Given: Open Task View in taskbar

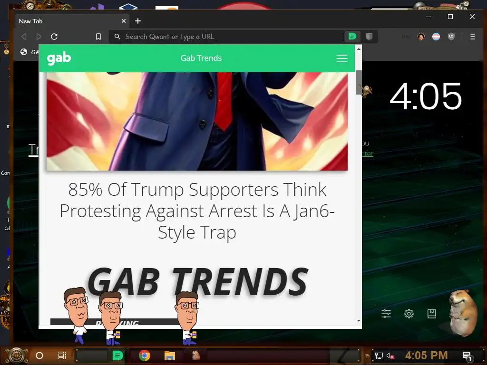Looking at the screenshot, I should 62,355.
